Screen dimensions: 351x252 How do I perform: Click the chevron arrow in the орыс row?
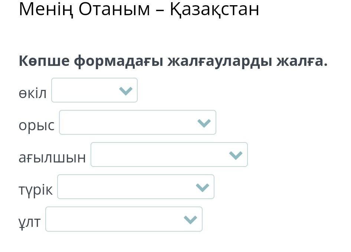pyautogui.click(x=204, y=123)
